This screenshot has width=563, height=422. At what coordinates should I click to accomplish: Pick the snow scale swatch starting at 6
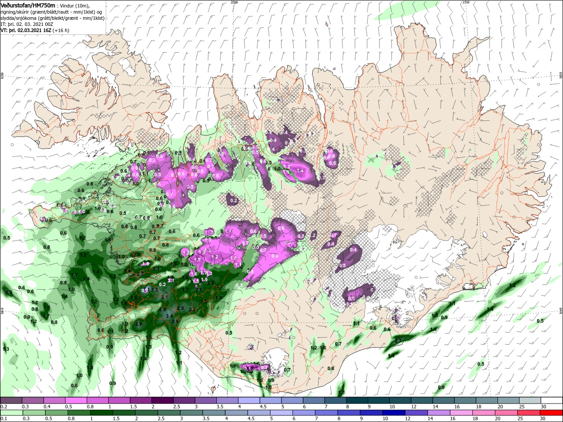(x=313, y=400)
